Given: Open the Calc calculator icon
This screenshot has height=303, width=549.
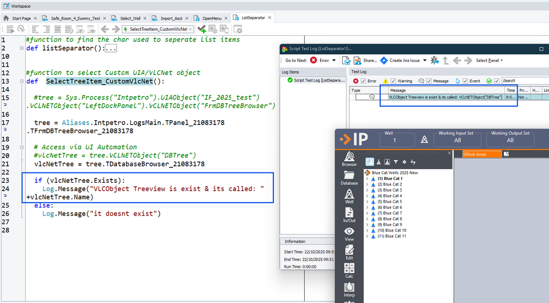Looking at the screenshot, I should coord(349,270).
